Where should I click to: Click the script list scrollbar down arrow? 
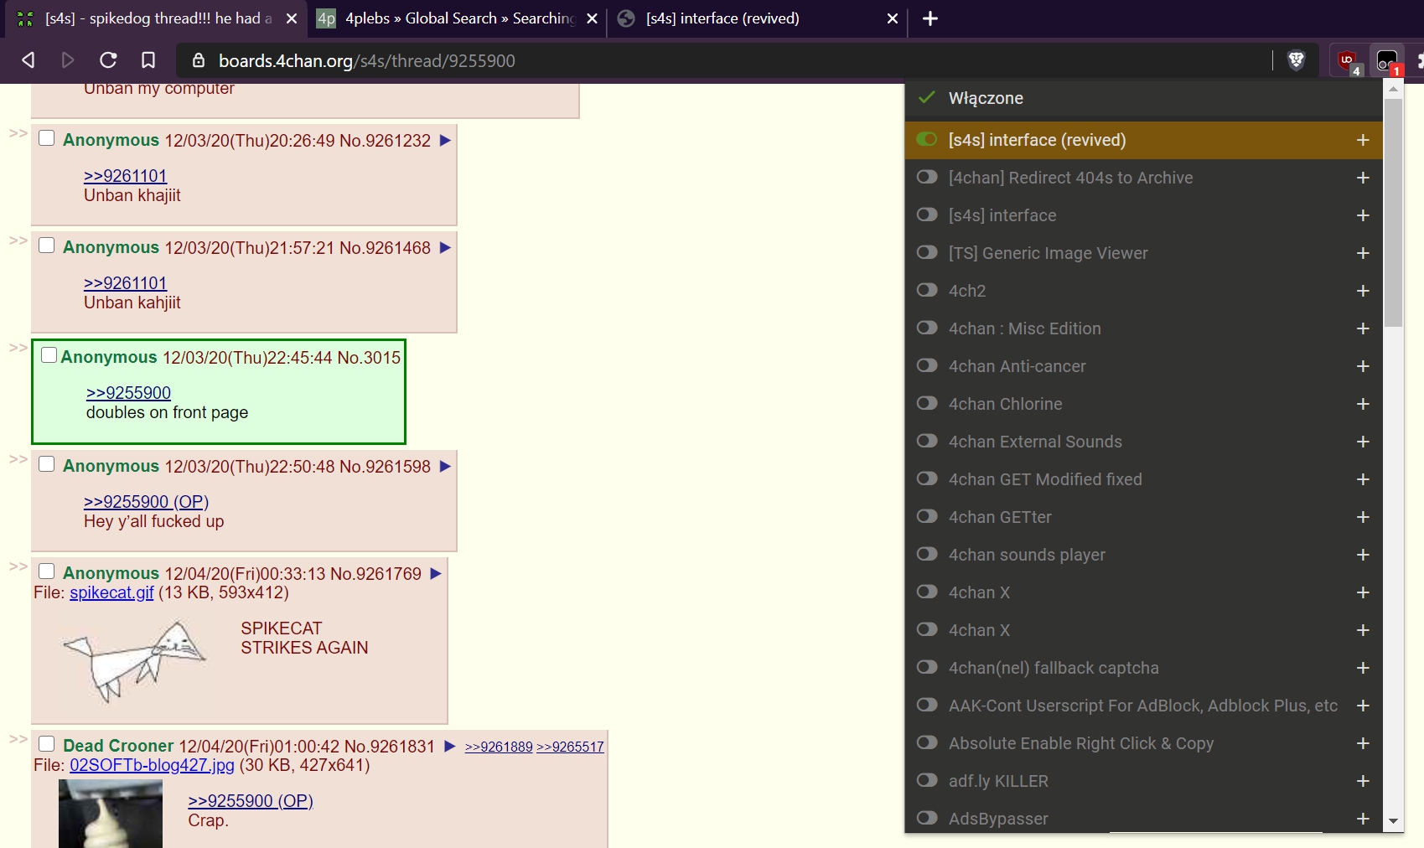1394,821
